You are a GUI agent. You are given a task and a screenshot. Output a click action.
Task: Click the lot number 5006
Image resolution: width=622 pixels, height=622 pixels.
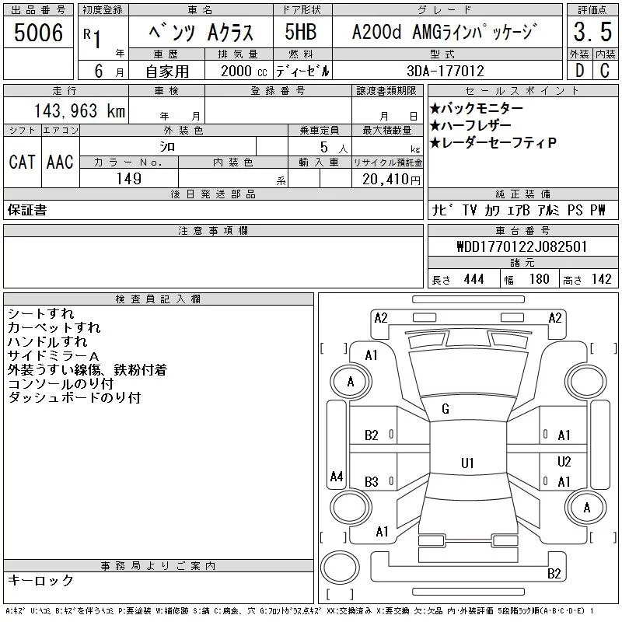39,33
